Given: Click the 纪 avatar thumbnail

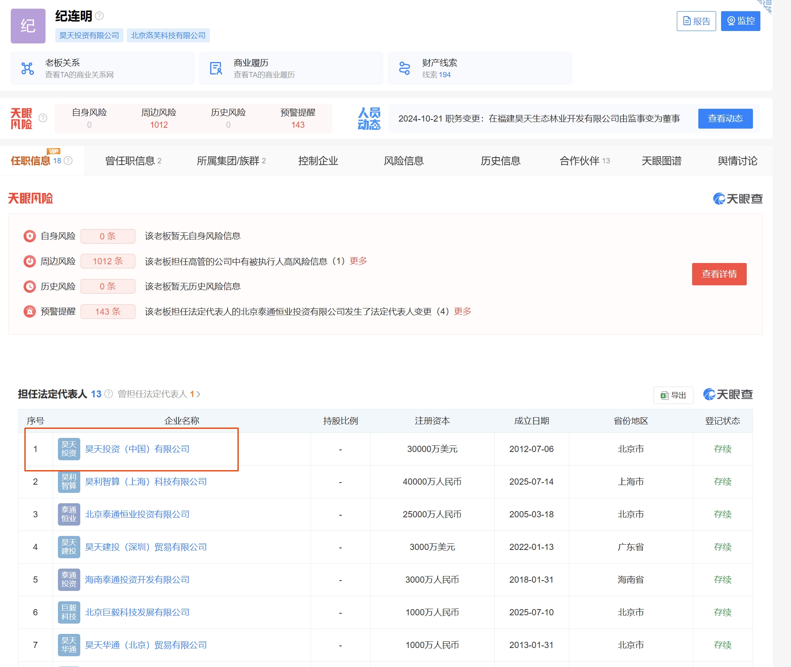Looking at the screenshot, I should click(x=28, y=26).
